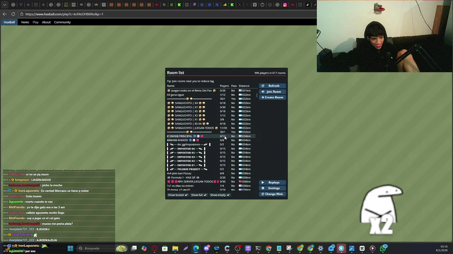Open the News menu item
The height and width of the screenshot is (254, 453).
point(25,22)
